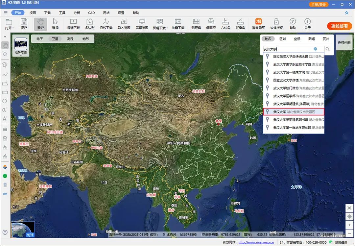Start 框选下载 rectangle download
This screenshot has width=355, height=246.
(x=73, y=24)
